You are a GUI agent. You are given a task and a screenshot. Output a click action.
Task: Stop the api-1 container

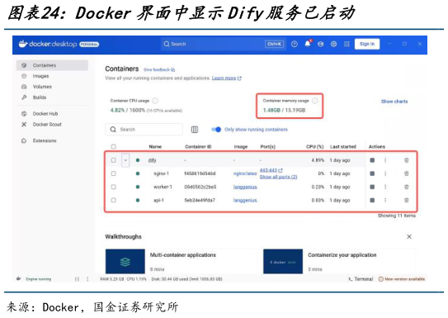pos(372,200)
